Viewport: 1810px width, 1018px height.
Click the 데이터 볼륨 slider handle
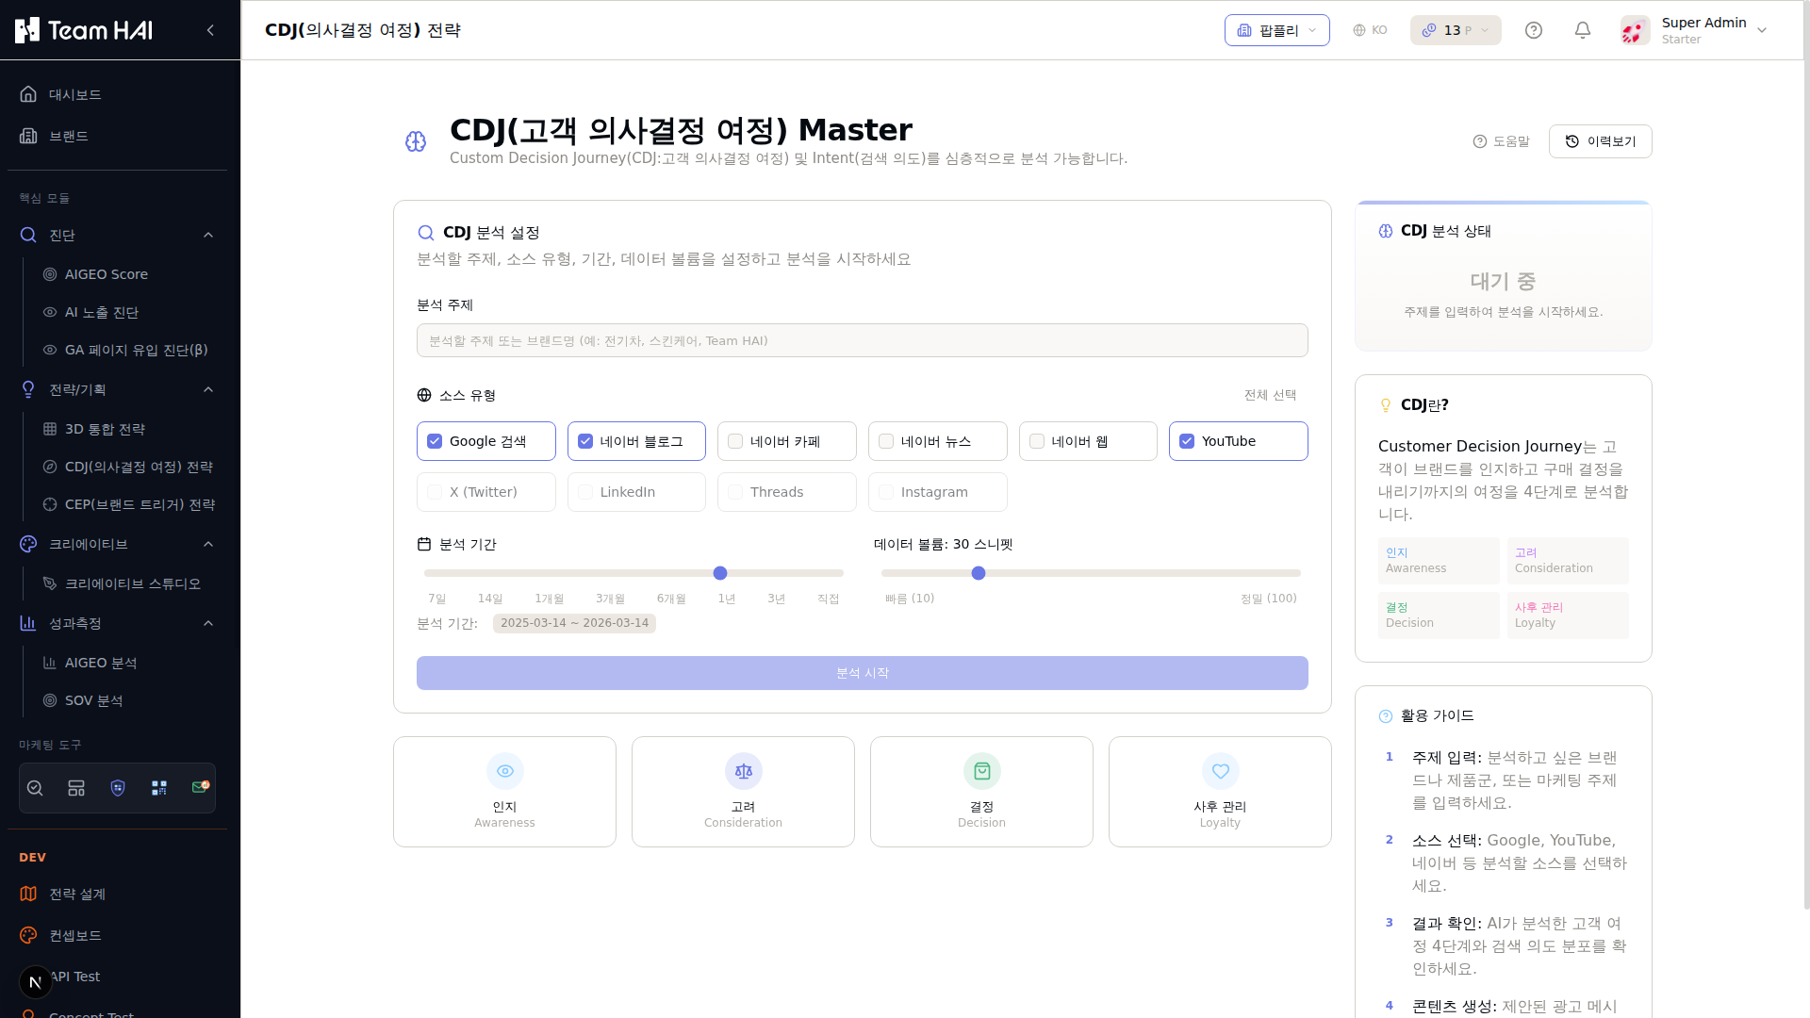click(x=979, y=573)
